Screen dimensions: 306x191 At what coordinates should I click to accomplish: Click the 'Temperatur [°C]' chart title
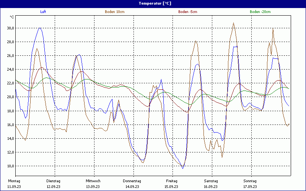click(x=155, y=3)
